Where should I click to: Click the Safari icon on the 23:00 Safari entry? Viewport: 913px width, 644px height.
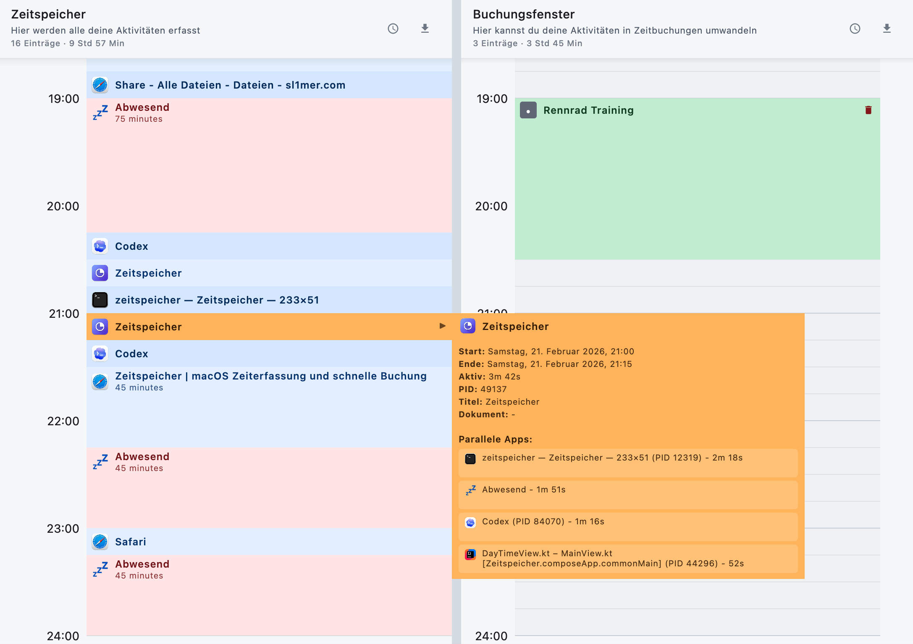100,542
